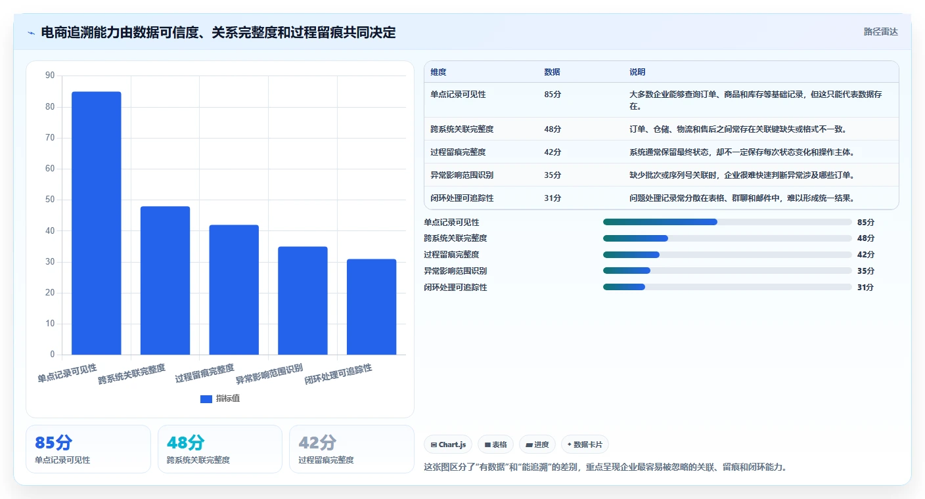This screenshot has width=925, height=499.
Task: Select the 数据卡片 chip
Action: [x=585, y=445]
